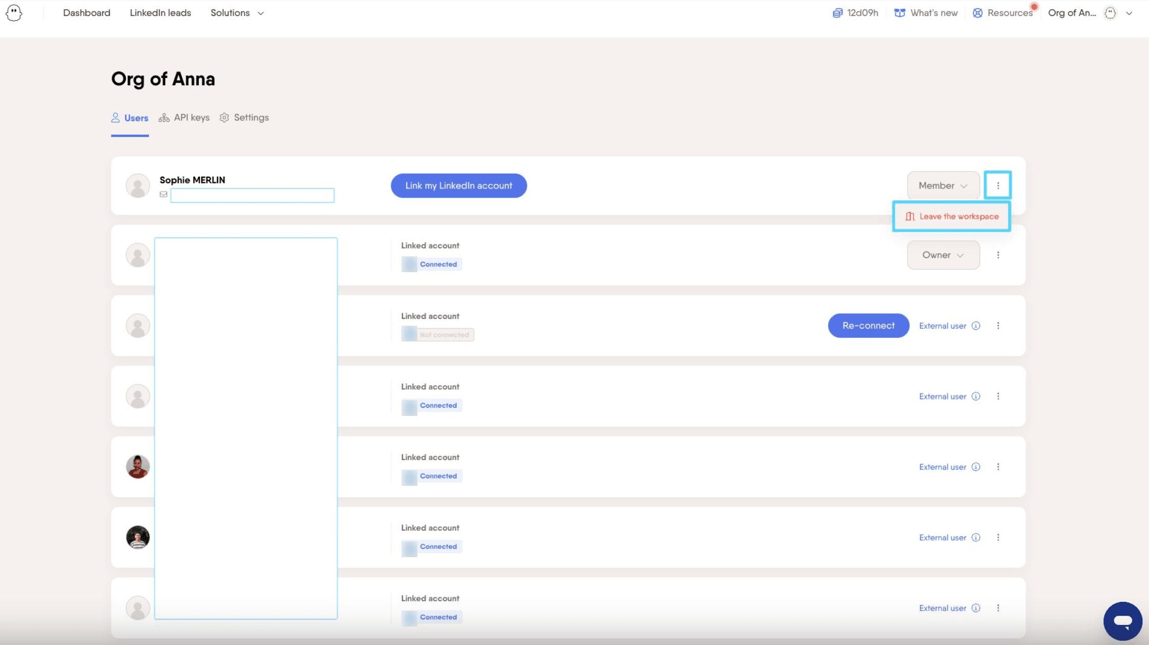Open the Org of An... workspace switcher
Image resolution: width=1149 pixels, height=645 pixels.
1071,13
